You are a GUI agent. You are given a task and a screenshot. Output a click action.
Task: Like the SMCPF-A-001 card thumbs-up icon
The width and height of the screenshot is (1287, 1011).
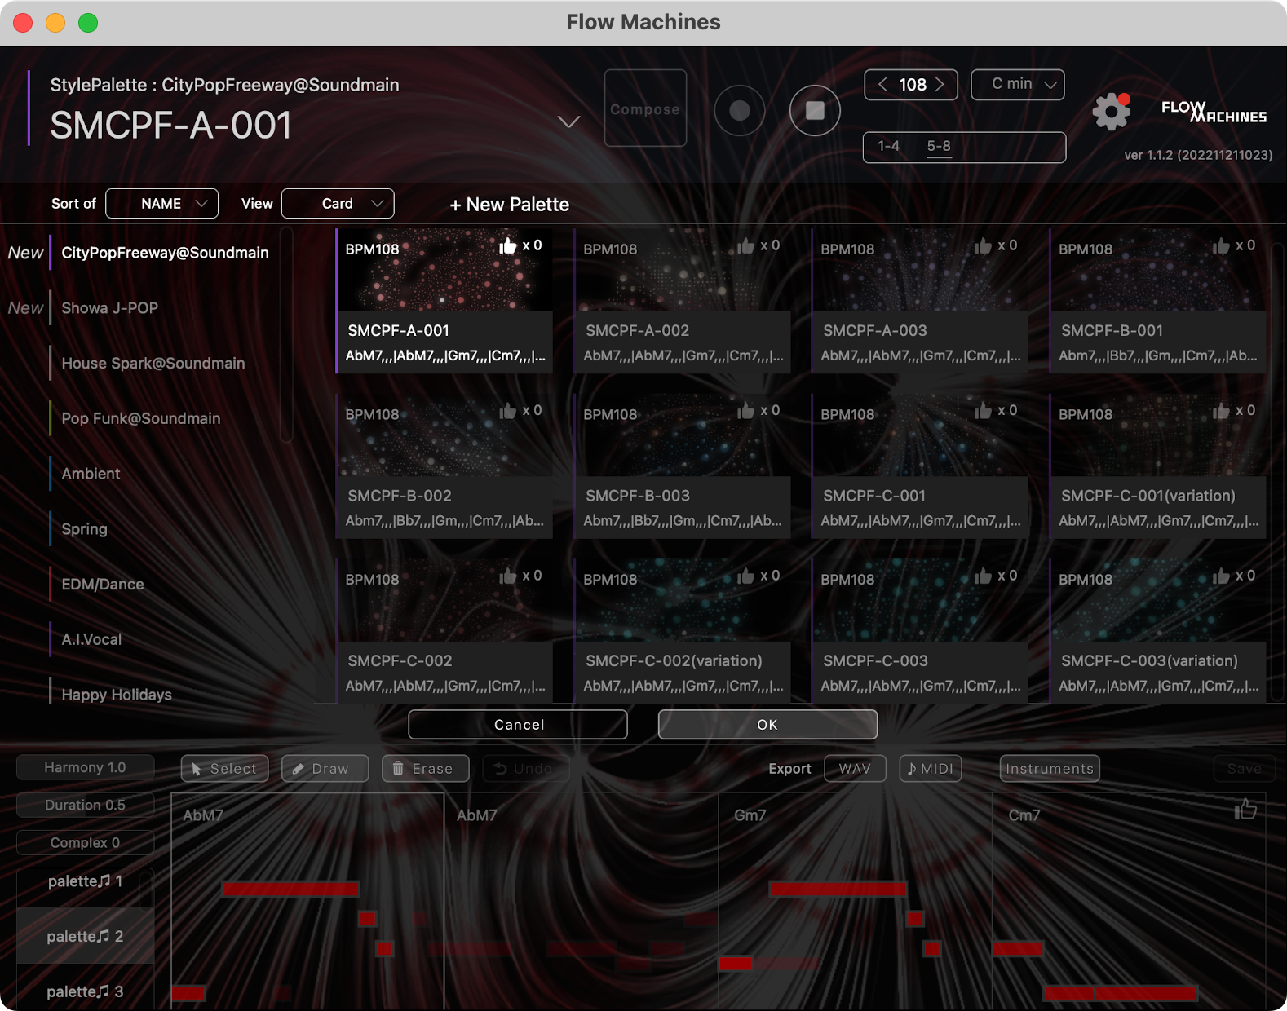(507, 245)
